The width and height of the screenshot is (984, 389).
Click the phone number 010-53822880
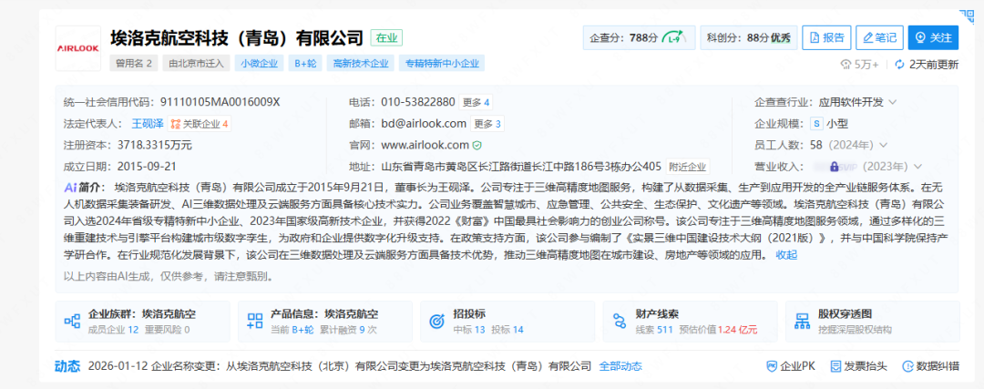pos(418,102)
